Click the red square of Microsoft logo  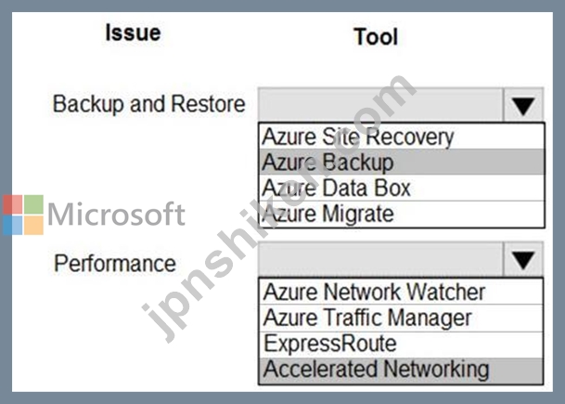[12, 204]
